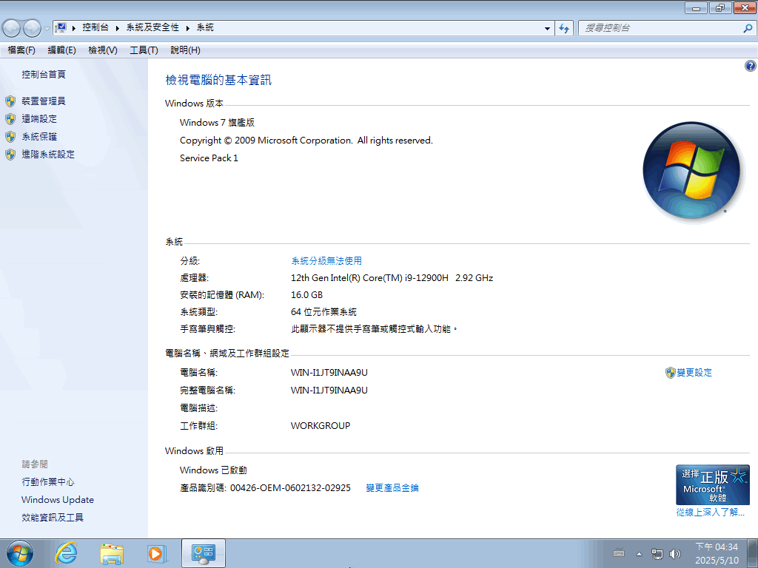Screen dimensions: 758x568
Task: Click the Copyright © 2009 Microsoft Corporation line
Action: coord(306,141)
